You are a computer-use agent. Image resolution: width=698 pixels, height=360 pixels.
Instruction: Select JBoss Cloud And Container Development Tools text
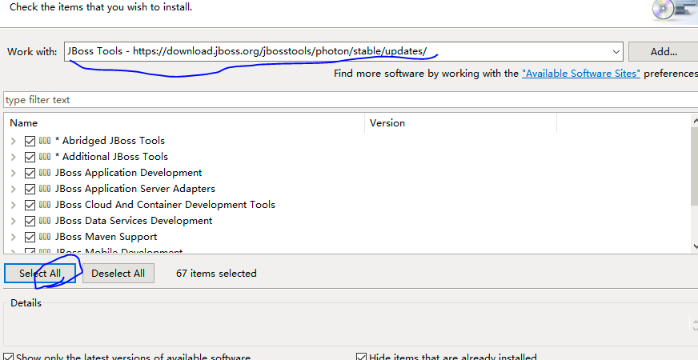(165, 205)
